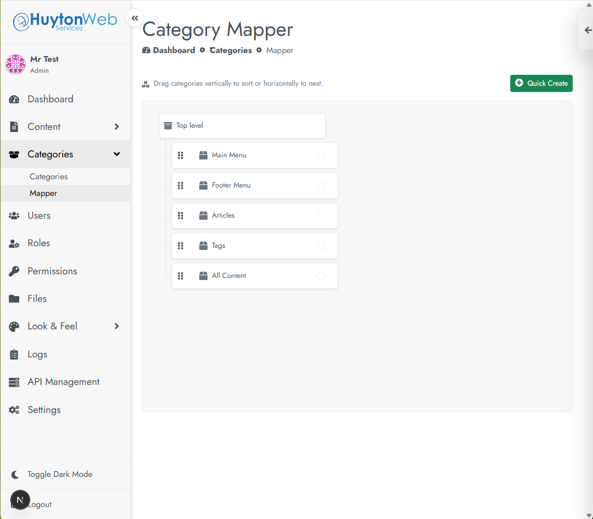Click the Footer Menu category label
This screenshot has width=593, height=519.
coord(231,185)
